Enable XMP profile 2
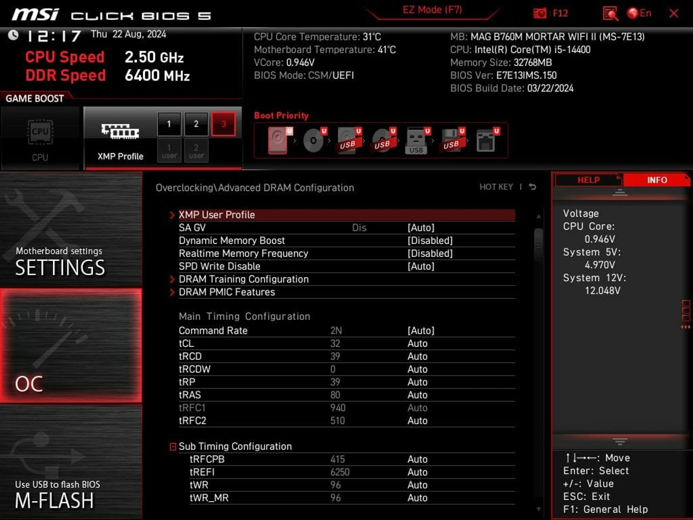The image size is (693, 520). pyautogui.click(x=196, y=124)
